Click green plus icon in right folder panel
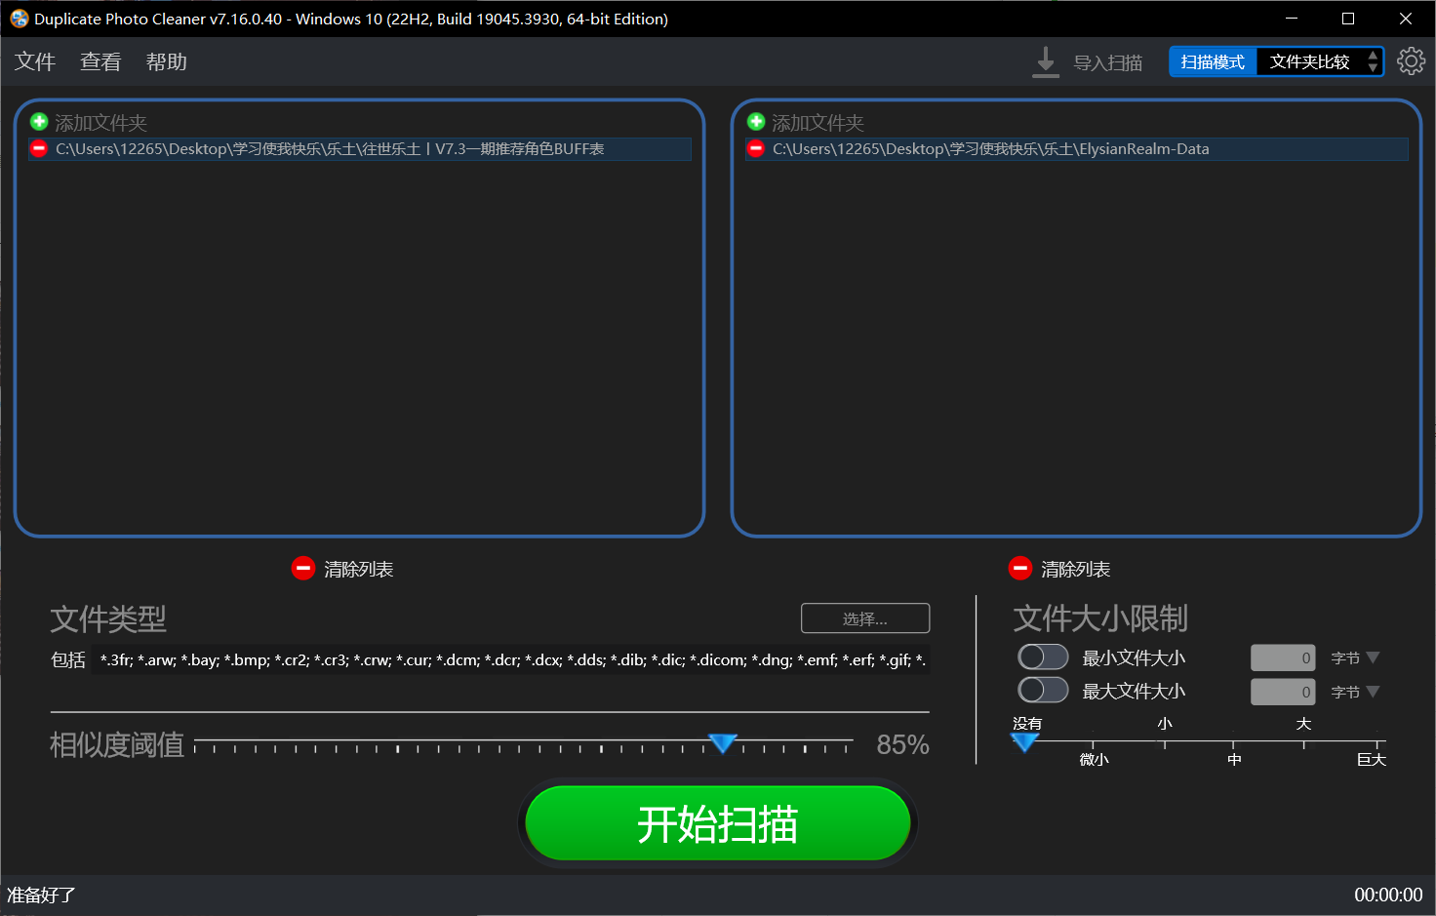The image size is (1436, 916). point(756,122)
